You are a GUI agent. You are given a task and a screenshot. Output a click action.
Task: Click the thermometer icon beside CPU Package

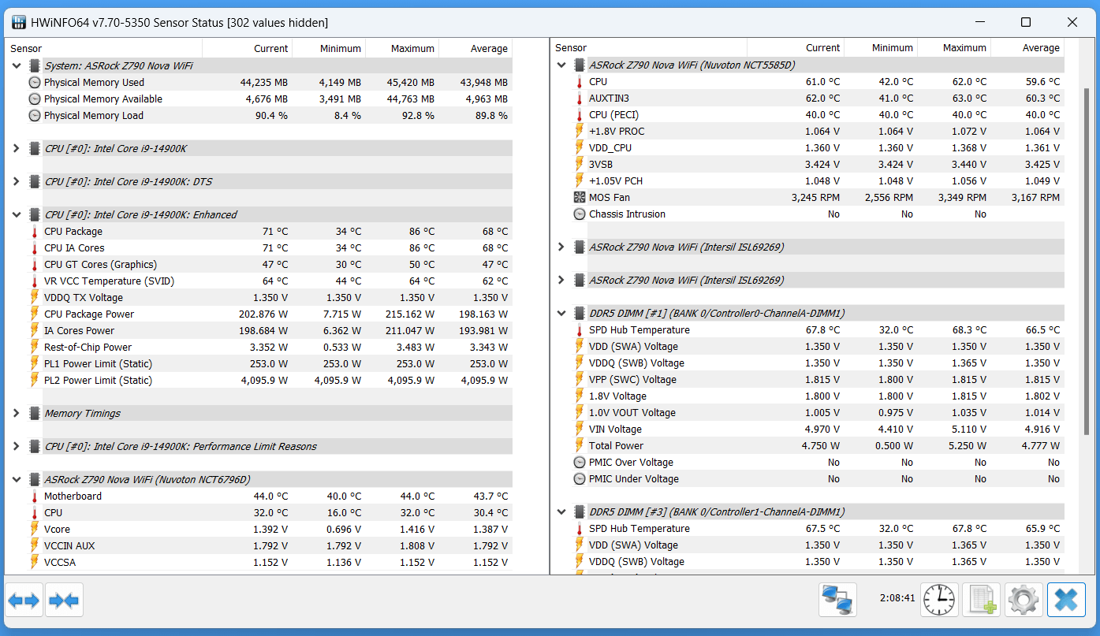coord(35,232)
